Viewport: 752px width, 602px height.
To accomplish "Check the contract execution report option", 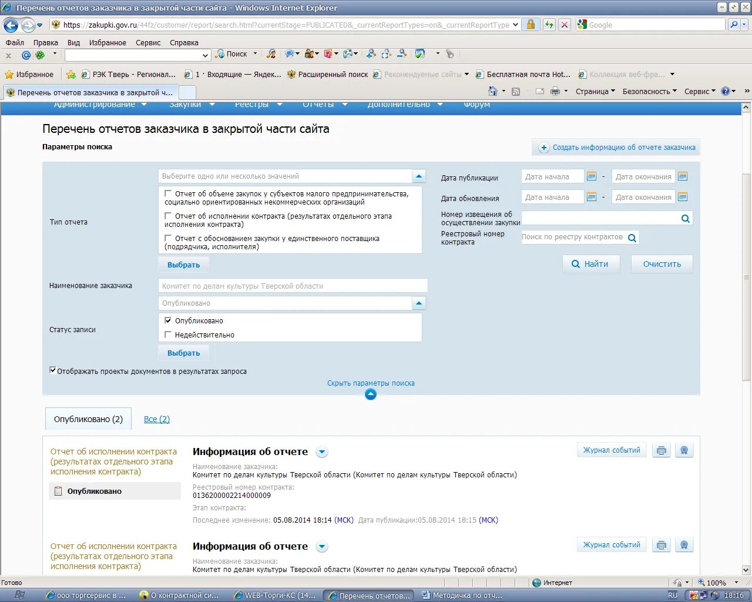I will pyautogui.click(x=168, y=216).
